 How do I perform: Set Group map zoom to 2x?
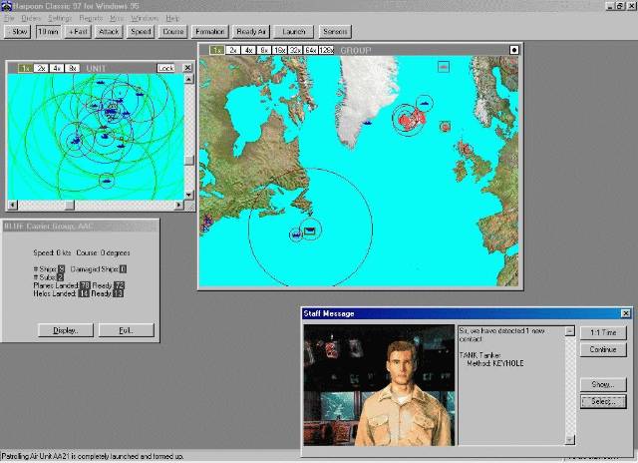coord(232,50)
